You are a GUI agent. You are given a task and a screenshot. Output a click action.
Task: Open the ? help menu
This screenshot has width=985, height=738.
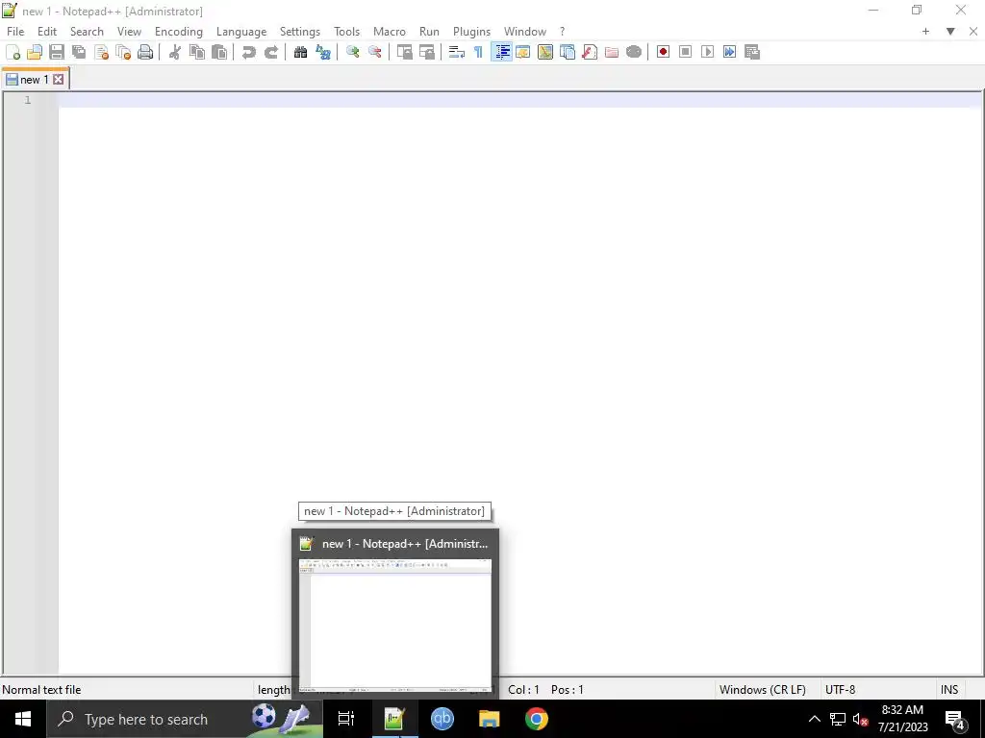[562, 32]
